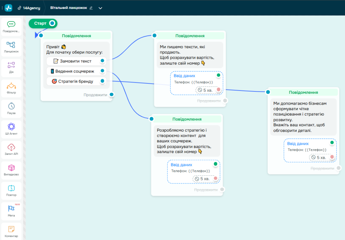This screenshot has width=345, height=240.
Task: Click the 14Agency breadcrumb item
Action: click(x=29, y=8)
